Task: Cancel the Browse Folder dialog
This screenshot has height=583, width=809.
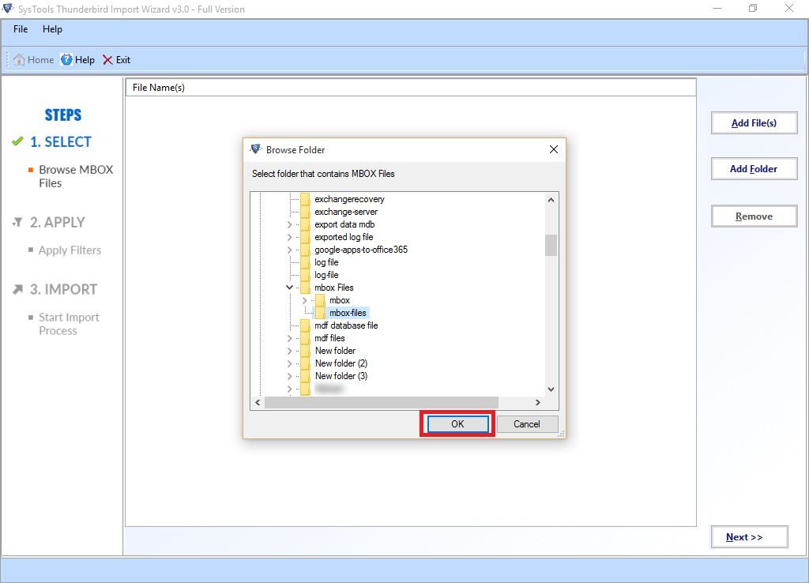Action: 527,424
